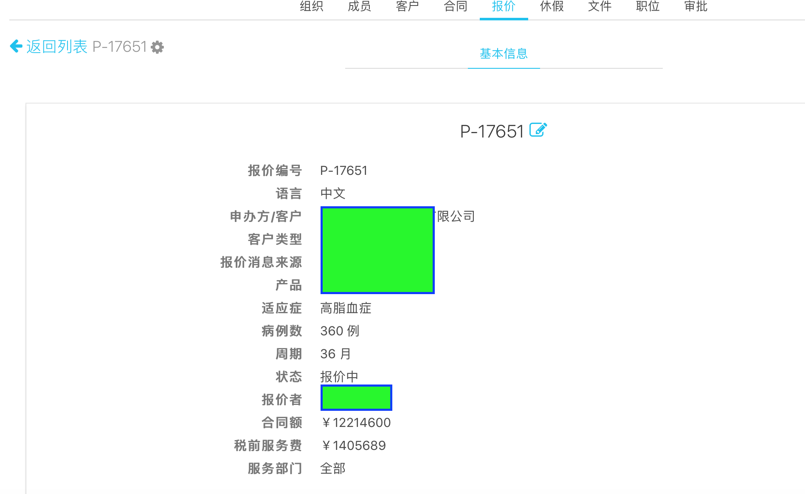Open the 组织 tab
This screenshot has height=494, width=805.
point(311,6)
